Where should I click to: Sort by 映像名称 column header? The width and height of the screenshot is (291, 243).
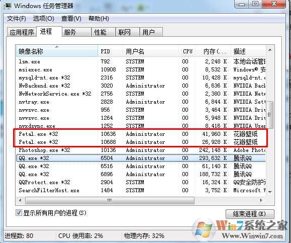57,51
